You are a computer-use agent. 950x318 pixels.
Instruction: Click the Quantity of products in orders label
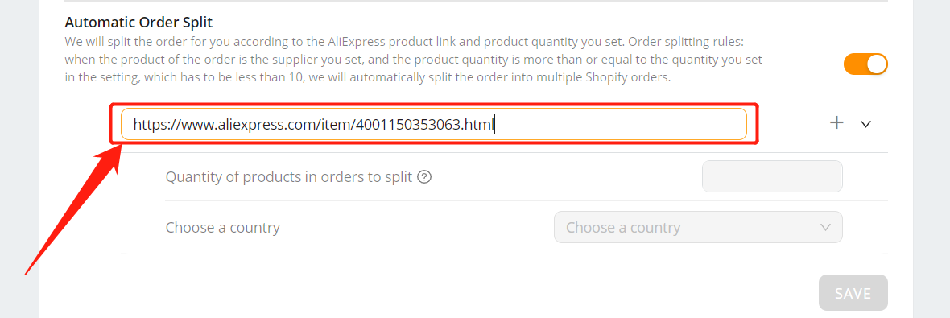(289, 177)
